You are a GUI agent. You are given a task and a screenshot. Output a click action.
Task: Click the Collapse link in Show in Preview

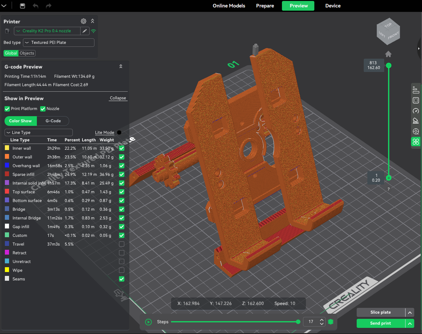[x=118, y=98]
